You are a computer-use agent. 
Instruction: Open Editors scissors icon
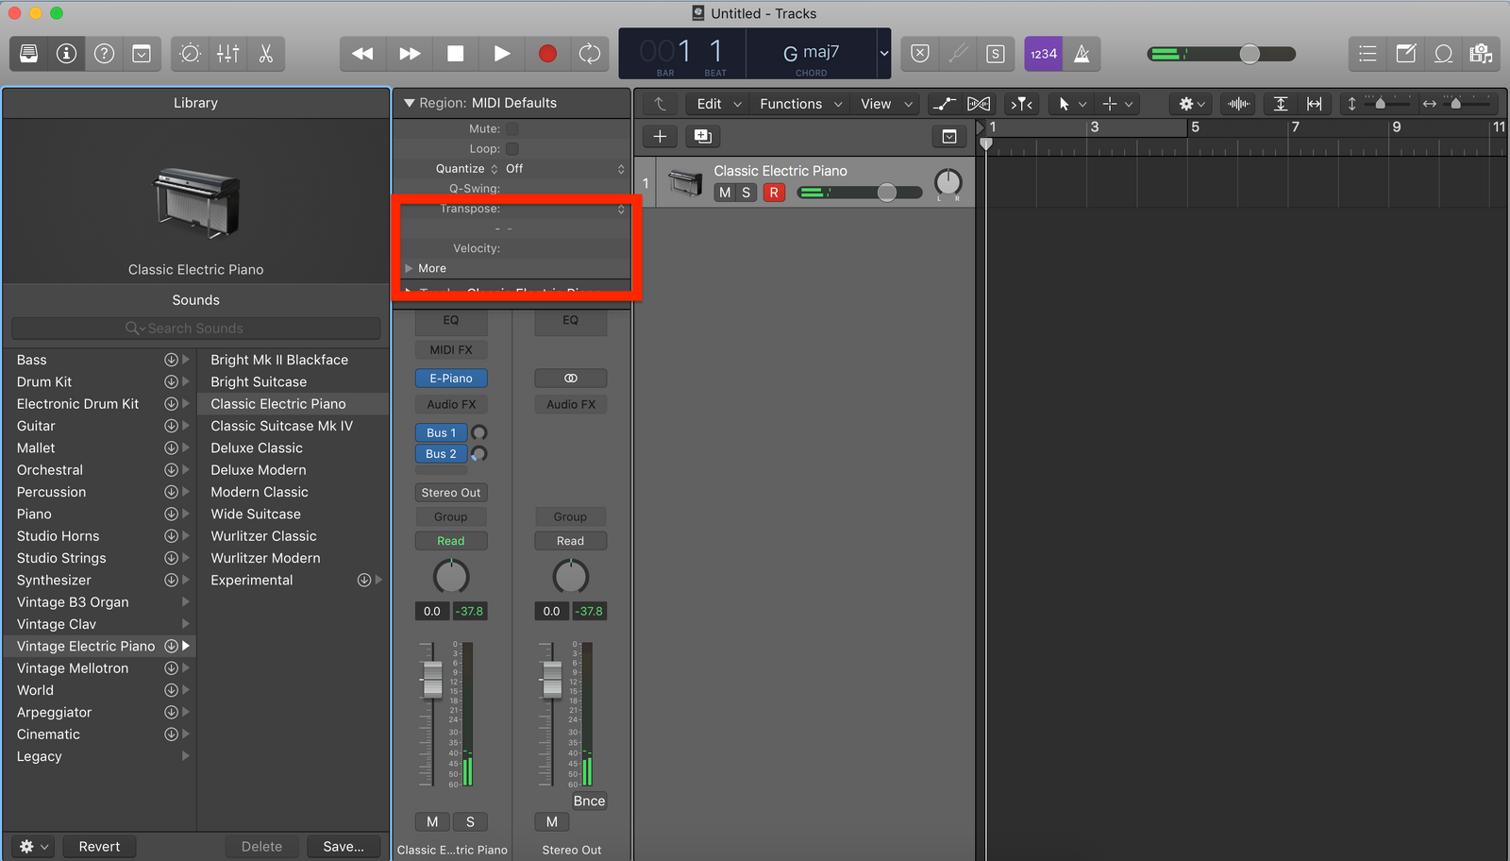pos(265,54)
